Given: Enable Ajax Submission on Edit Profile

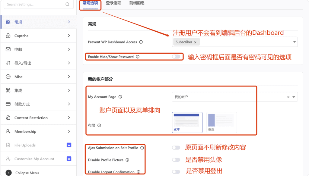Looking at the screenshot, I should click(x=176, y=148).
